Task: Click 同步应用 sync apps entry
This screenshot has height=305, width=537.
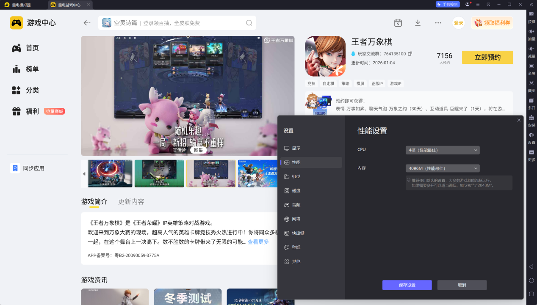Action: click(x=28, y=168)
